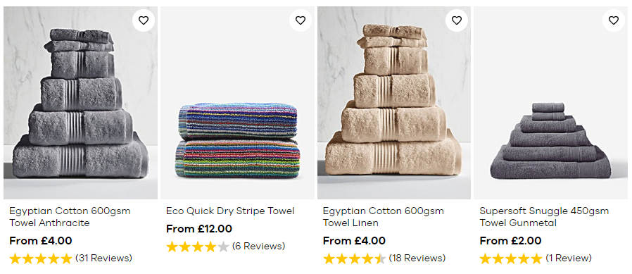
Task: Toggle wishlist heart on Eco Quick Dry Stripe Towel
Action: pos(301,20)
